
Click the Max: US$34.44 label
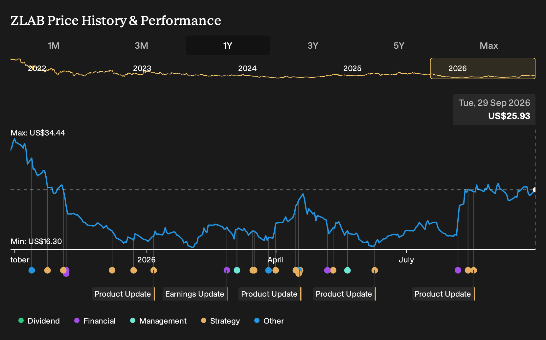[38, 133]
